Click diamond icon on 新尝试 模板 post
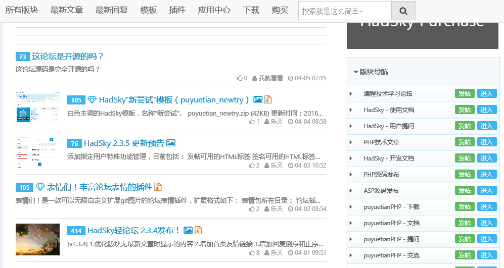The width and height of the screenshot is (504, 268). 92,100
